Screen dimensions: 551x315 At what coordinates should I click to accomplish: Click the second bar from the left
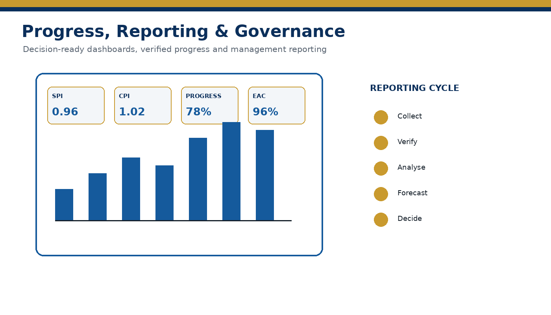98,197
